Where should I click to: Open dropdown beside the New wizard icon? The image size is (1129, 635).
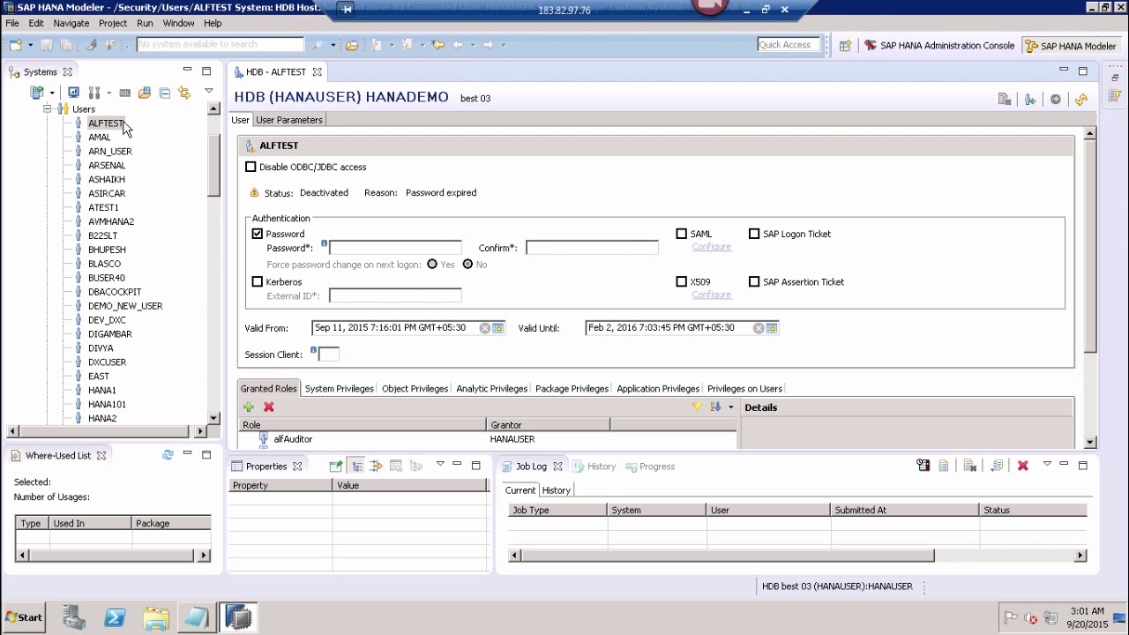pyautogui.click(x=30, y=45)
